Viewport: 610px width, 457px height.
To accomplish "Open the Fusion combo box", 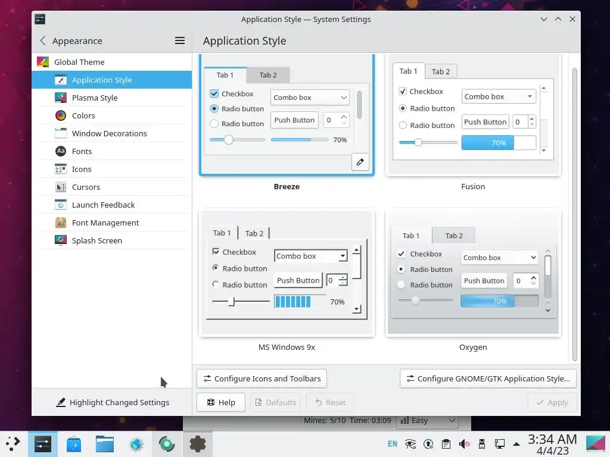I will click(499, 96).
